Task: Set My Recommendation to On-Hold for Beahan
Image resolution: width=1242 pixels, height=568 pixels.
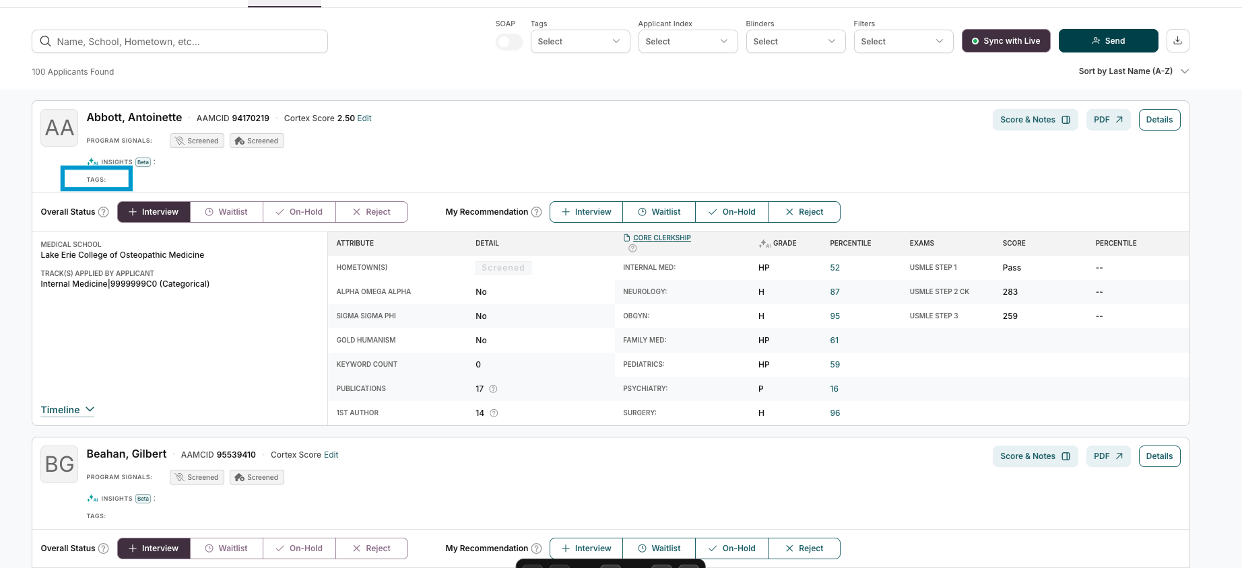Action: coord(731,548)
